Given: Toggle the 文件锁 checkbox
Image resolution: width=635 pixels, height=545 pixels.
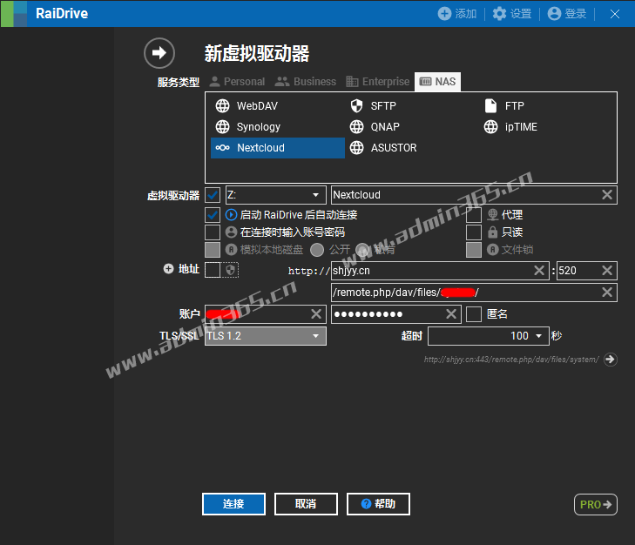Looking at the screenshot, I should pyautogui.click(x=474, y=250).
